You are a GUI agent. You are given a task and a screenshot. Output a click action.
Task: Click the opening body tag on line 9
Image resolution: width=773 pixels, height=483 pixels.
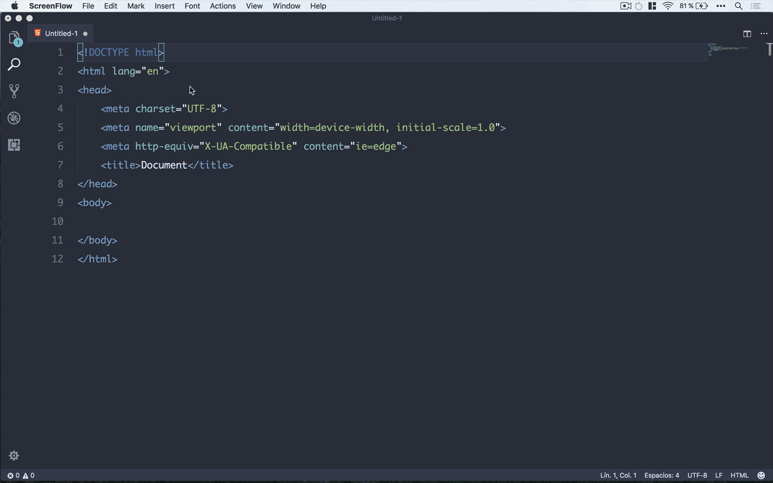94,203
